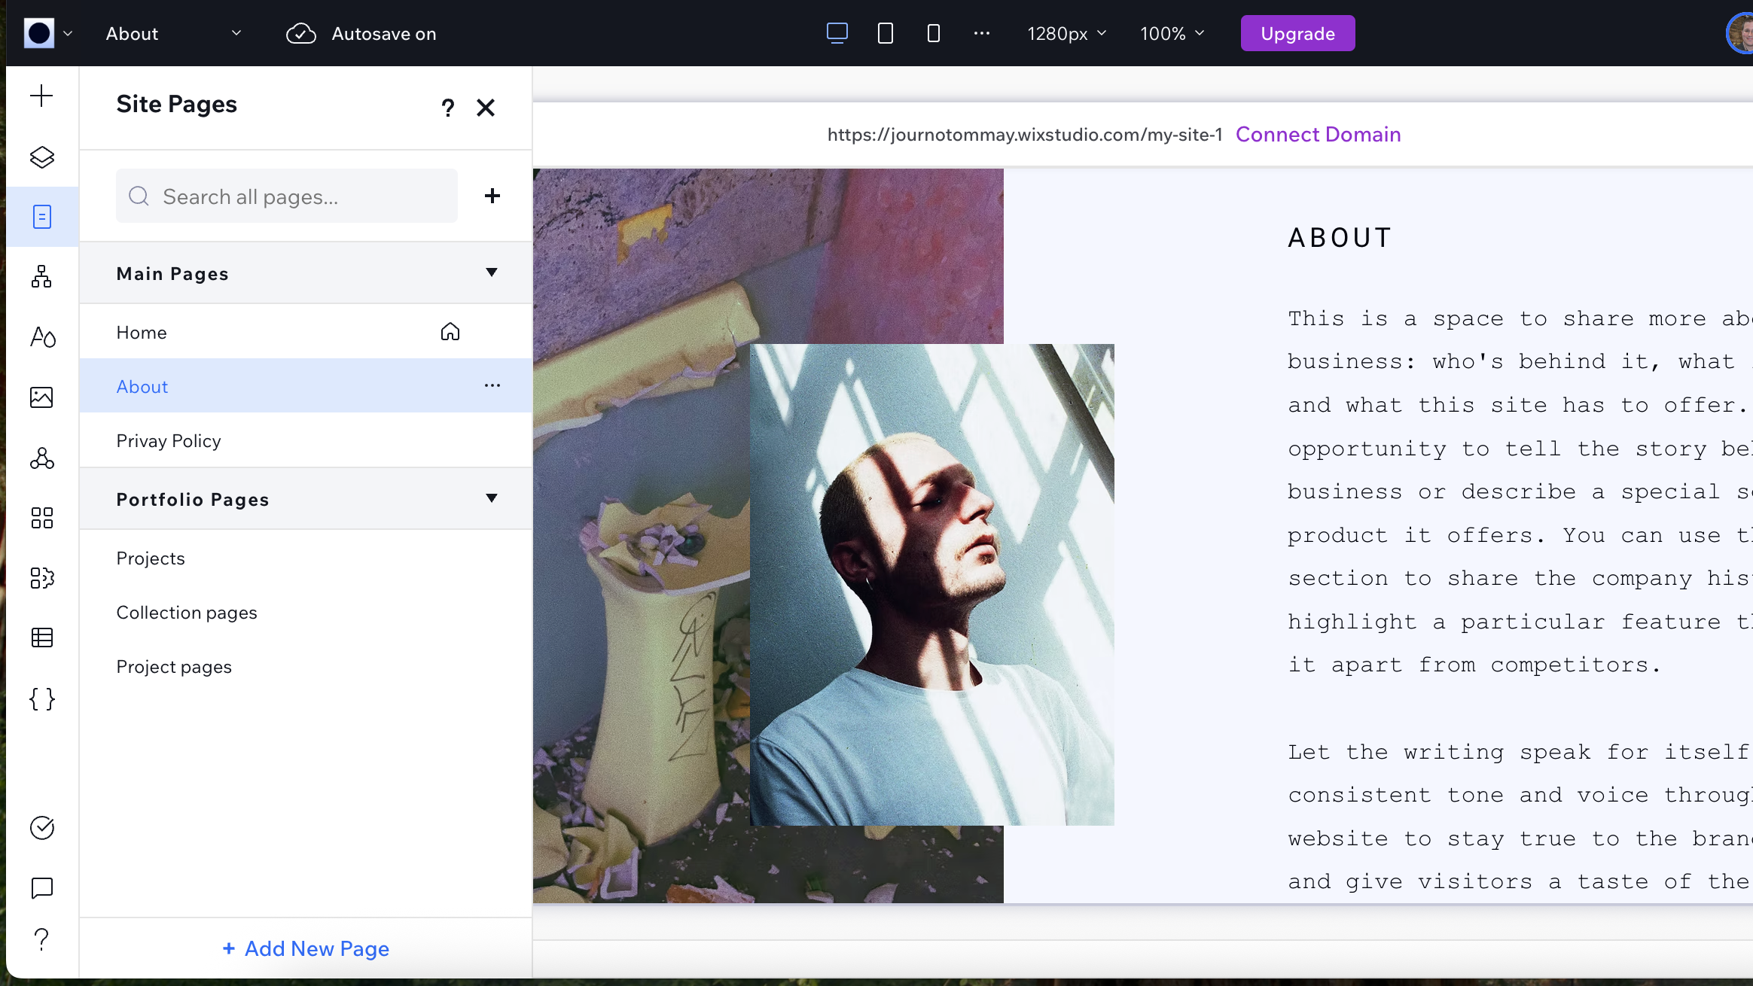1753x986 pixels.
Task: Click paragraph beginning 'Let the writing speak'
Action: pyautogui.click(x=1520, y=817)
